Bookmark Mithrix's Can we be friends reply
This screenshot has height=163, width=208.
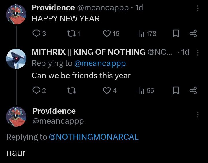click(176, 90)
